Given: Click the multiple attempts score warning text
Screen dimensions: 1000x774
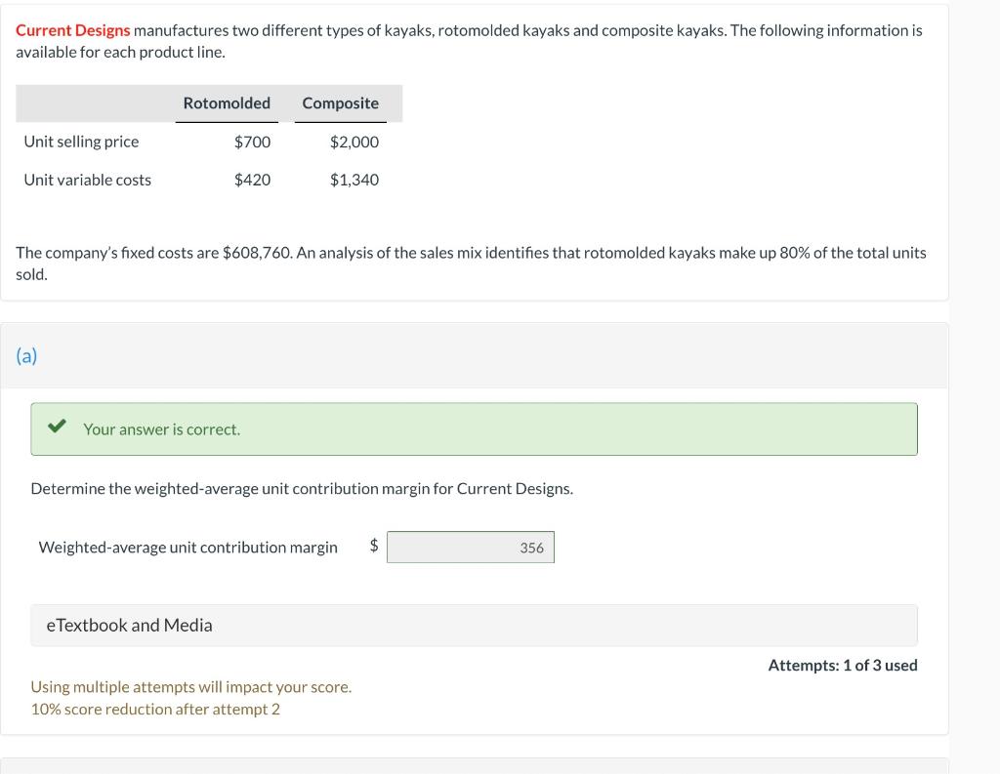Looking at the screenshot, I should [191, 687].
